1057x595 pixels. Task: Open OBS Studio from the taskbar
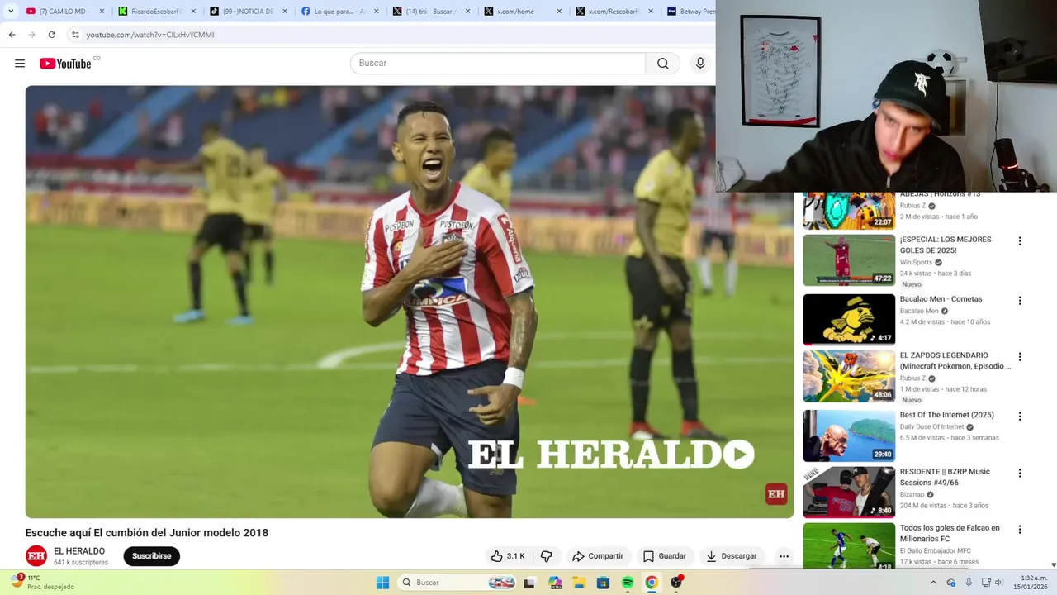[x=676, y=583]
